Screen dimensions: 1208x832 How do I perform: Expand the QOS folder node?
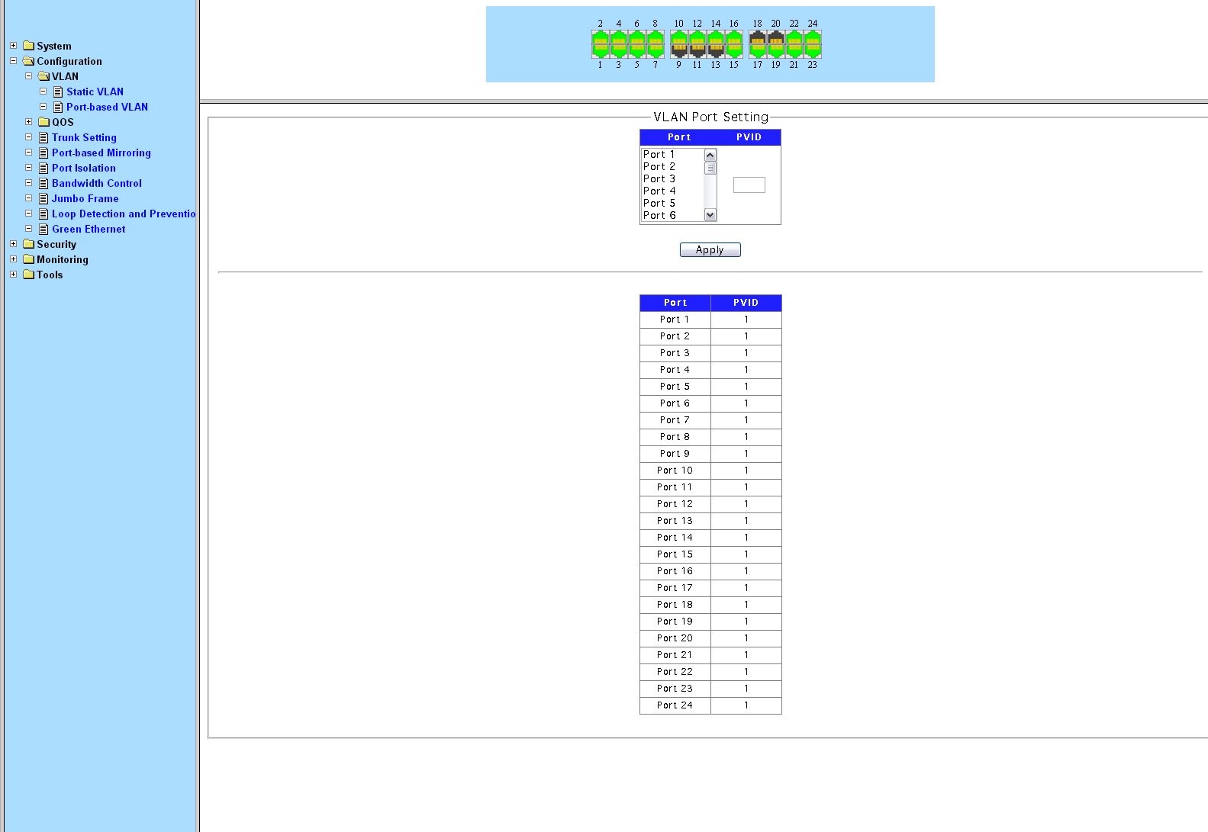click(x=28, y=122)
